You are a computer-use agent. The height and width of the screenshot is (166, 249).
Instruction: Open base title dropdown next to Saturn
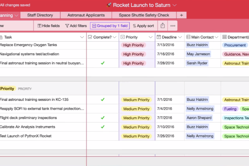175,5
